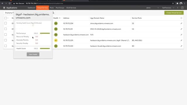The width and height of the screenshot is (187, 105).
Task: Click the Health Score bar in popup
Action: (45, 49)
